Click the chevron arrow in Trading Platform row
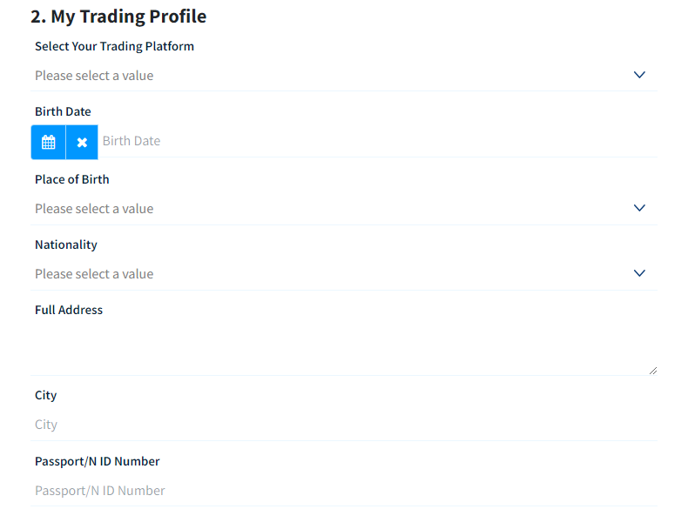 tap(639, 75)
